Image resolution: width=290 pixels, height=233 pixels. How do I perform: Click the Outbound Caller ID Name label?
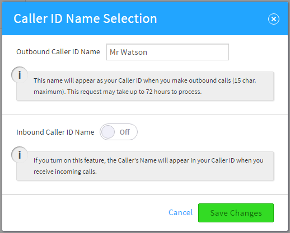tap(58, 52)
